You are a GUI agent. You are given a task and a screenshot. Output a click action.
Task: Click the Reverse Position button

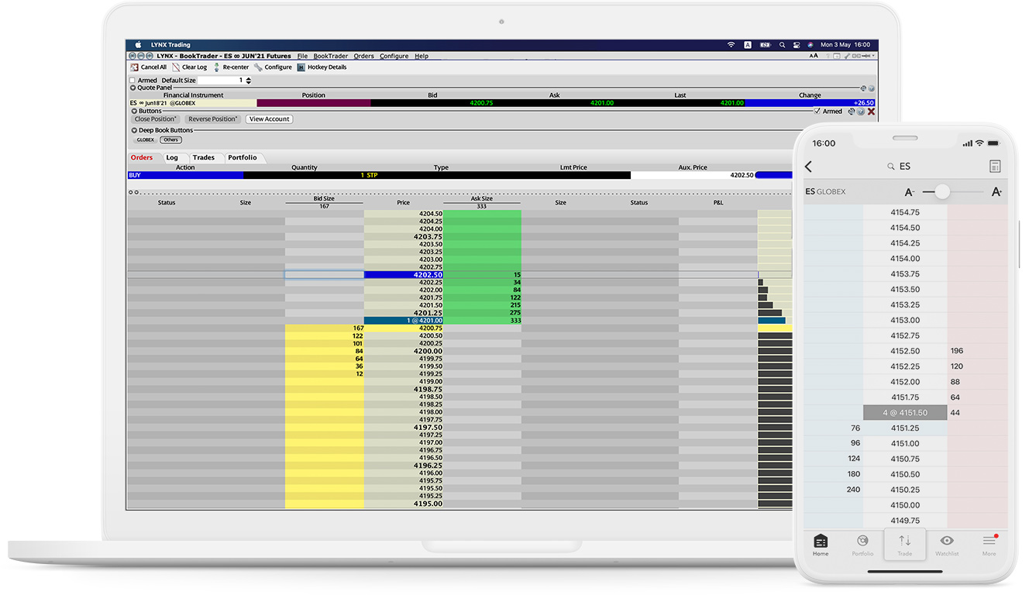(213, 119)
